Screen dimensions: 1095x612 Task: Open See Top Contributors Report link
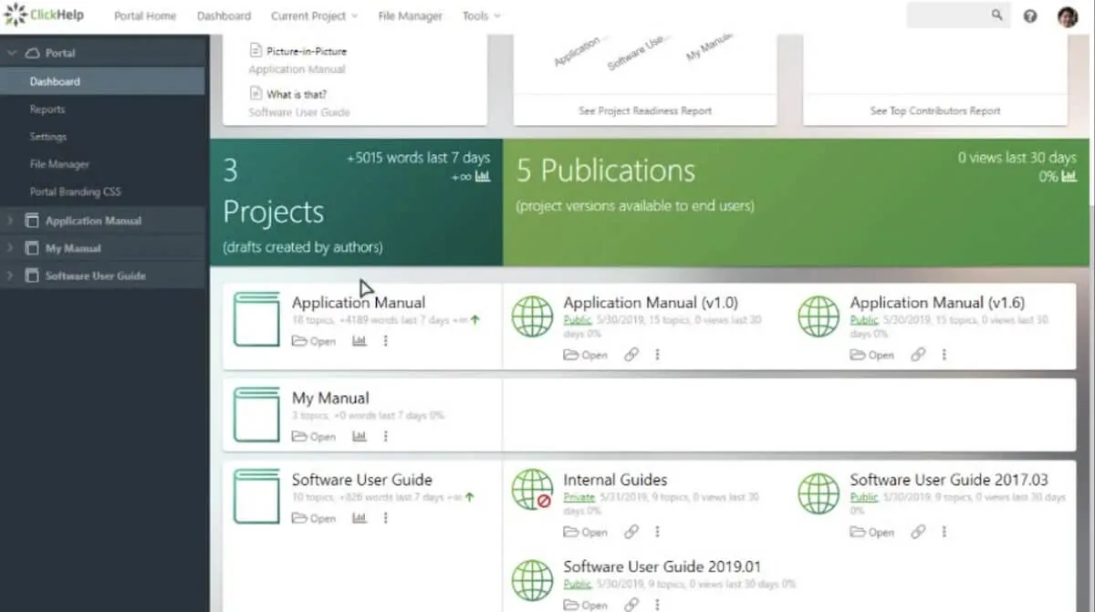click(935, 110)
